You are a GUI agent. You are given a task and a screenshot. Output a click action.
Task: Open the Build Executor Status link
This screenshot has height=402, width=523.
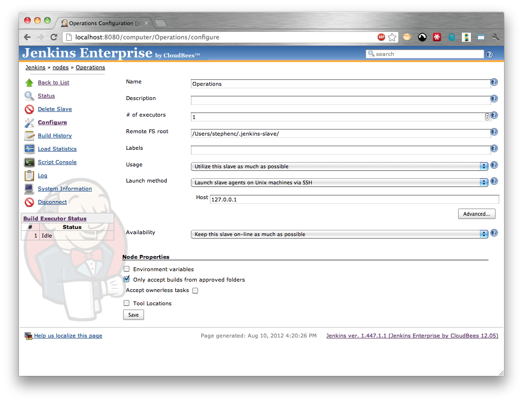(x=54, y=219)
